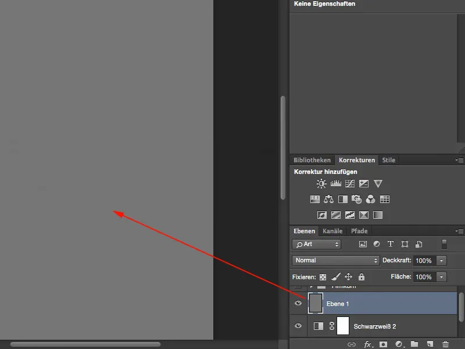Open the fx layer style menu

tap(368, 344)
